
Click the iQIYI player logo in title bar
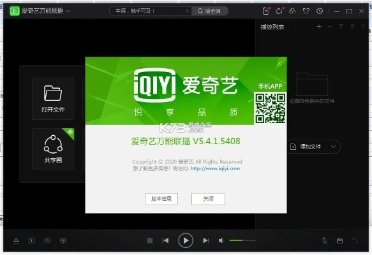pos(15,11)
